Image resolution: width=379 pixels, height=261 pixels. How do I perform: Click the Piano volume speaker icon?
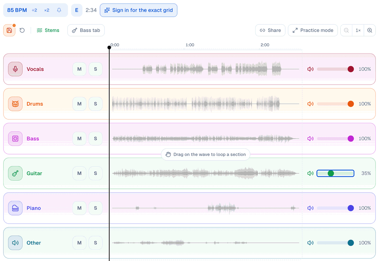(x=310, y=208)
